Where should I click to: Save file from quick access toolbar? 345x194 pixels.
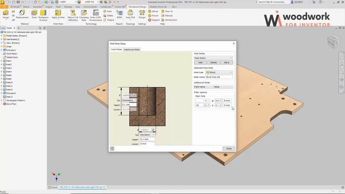point(18,2)
